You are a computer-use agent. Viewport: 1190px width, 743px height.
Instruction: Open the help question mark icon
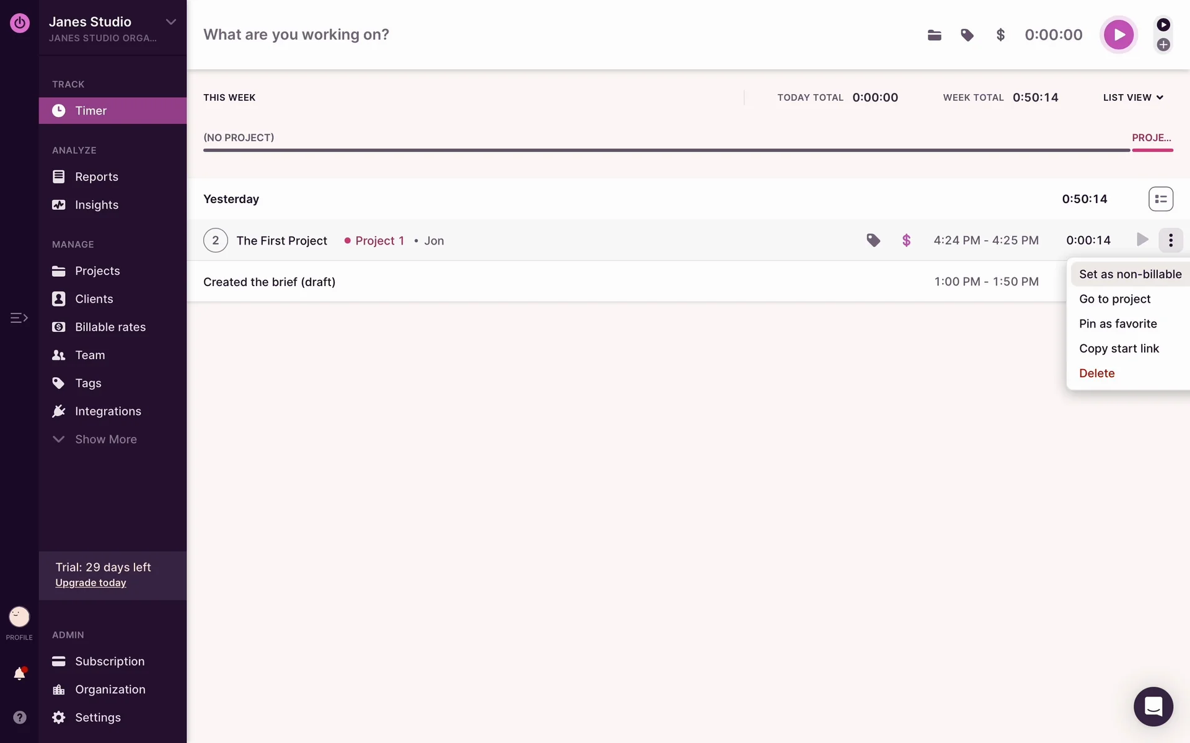pyautogui.click(x=19, y=717)
